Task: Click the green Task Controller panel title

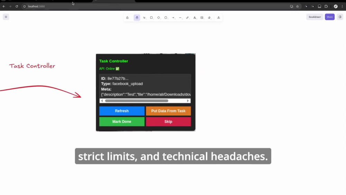Action: pos(113,61)
